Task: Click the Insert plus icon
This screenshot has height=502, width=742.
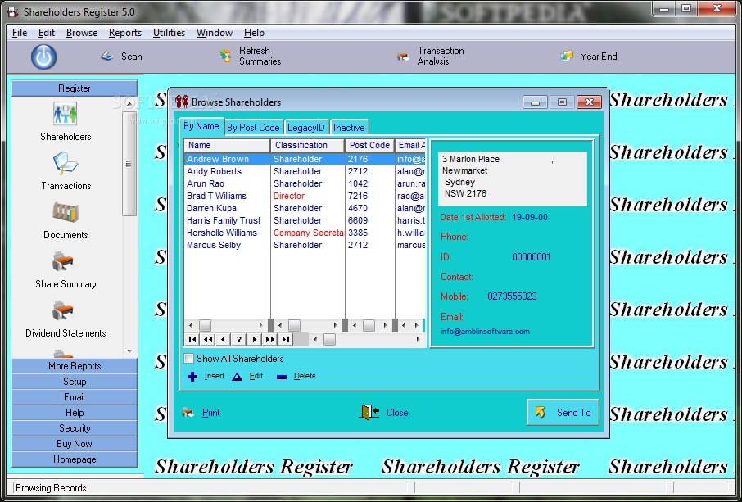Action: pos(192,377)
